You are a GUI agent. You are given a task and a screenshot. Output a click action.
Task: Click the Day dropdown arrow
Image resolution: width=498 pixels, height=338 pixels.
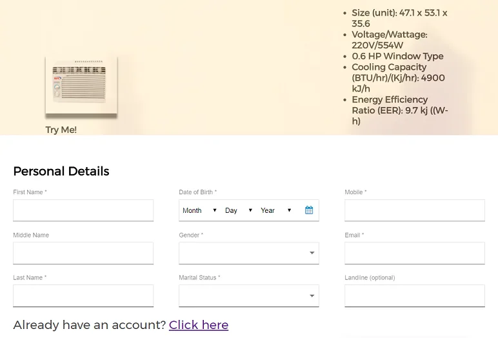(250, 210)
